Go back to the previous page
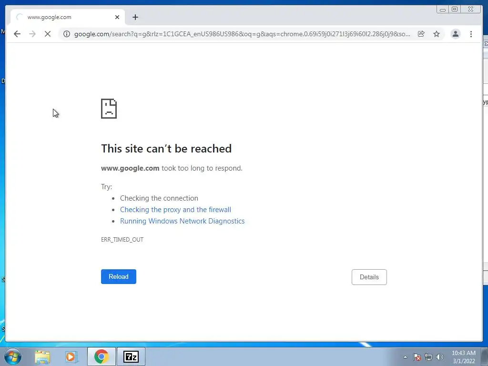 click(17, 34)
